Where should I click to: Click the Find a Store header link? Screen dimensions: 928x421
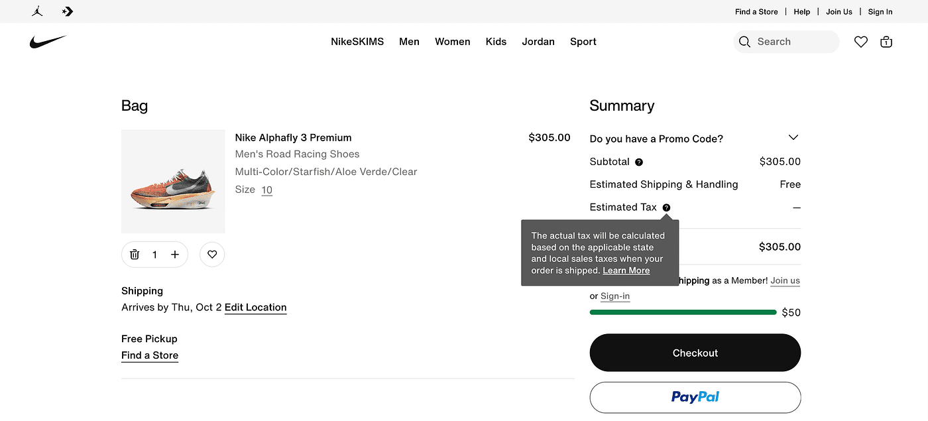pyautogui.click(x=756, y=12)
